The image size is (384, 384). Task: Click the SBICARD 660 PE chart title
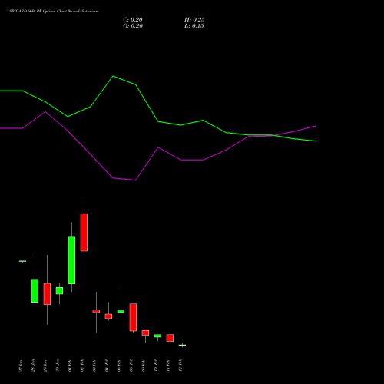(54, 12)
